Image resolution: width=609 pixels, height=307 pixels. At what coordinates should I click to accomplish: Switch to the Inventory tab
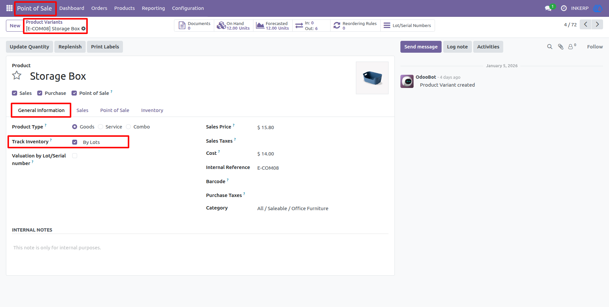coord(152,110)
